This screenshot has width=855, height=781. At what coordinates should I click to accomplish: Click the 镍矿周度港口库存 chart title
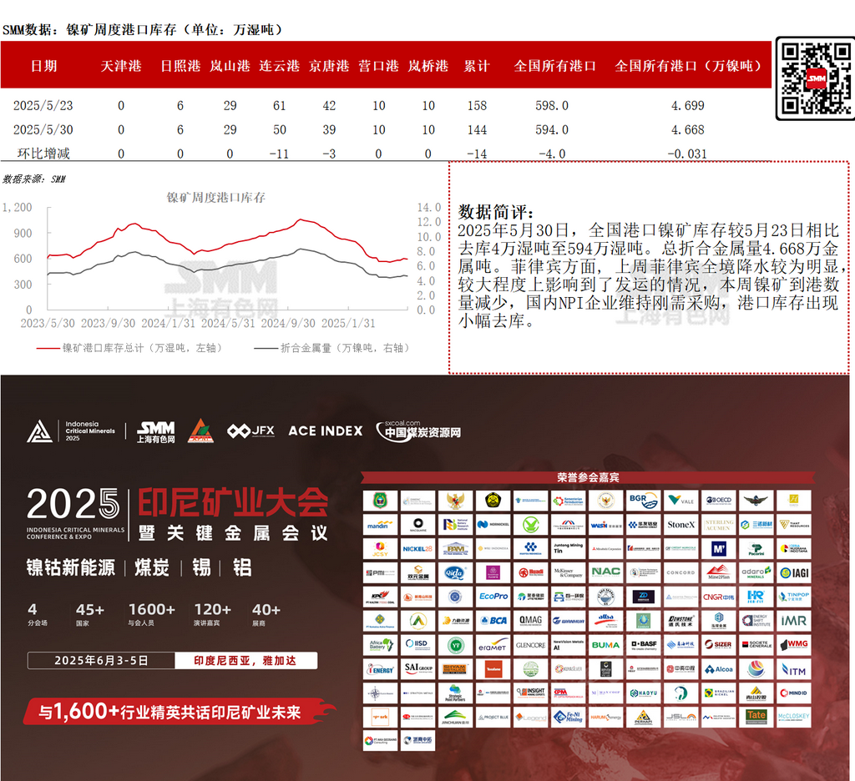tap(216, 197)
